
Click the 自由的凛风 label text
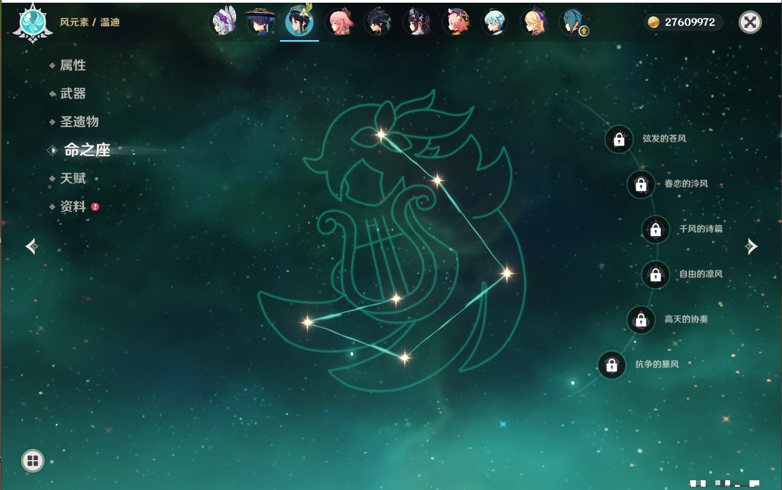[701, 274]
